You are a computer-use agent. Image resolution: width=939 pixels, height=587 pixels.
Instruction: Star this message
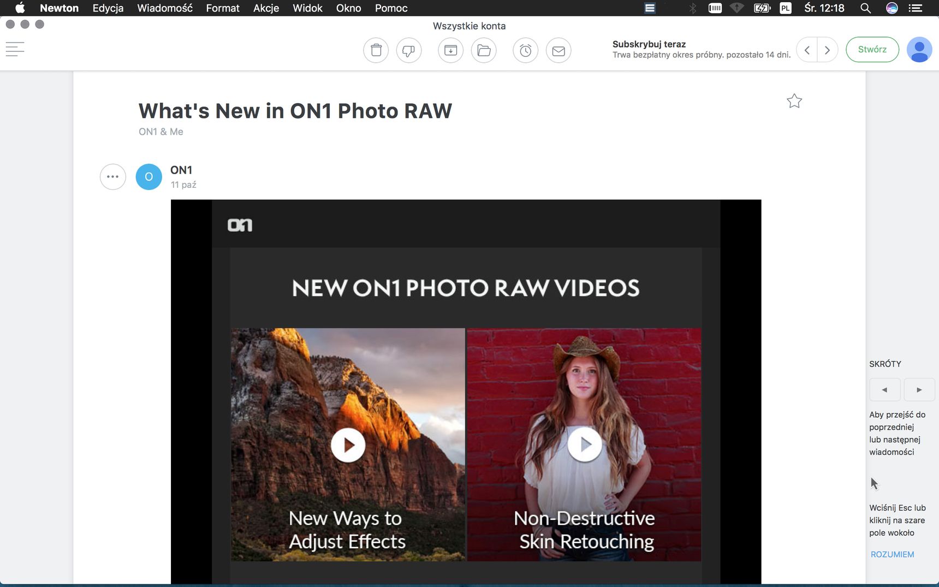click(794, 101)
